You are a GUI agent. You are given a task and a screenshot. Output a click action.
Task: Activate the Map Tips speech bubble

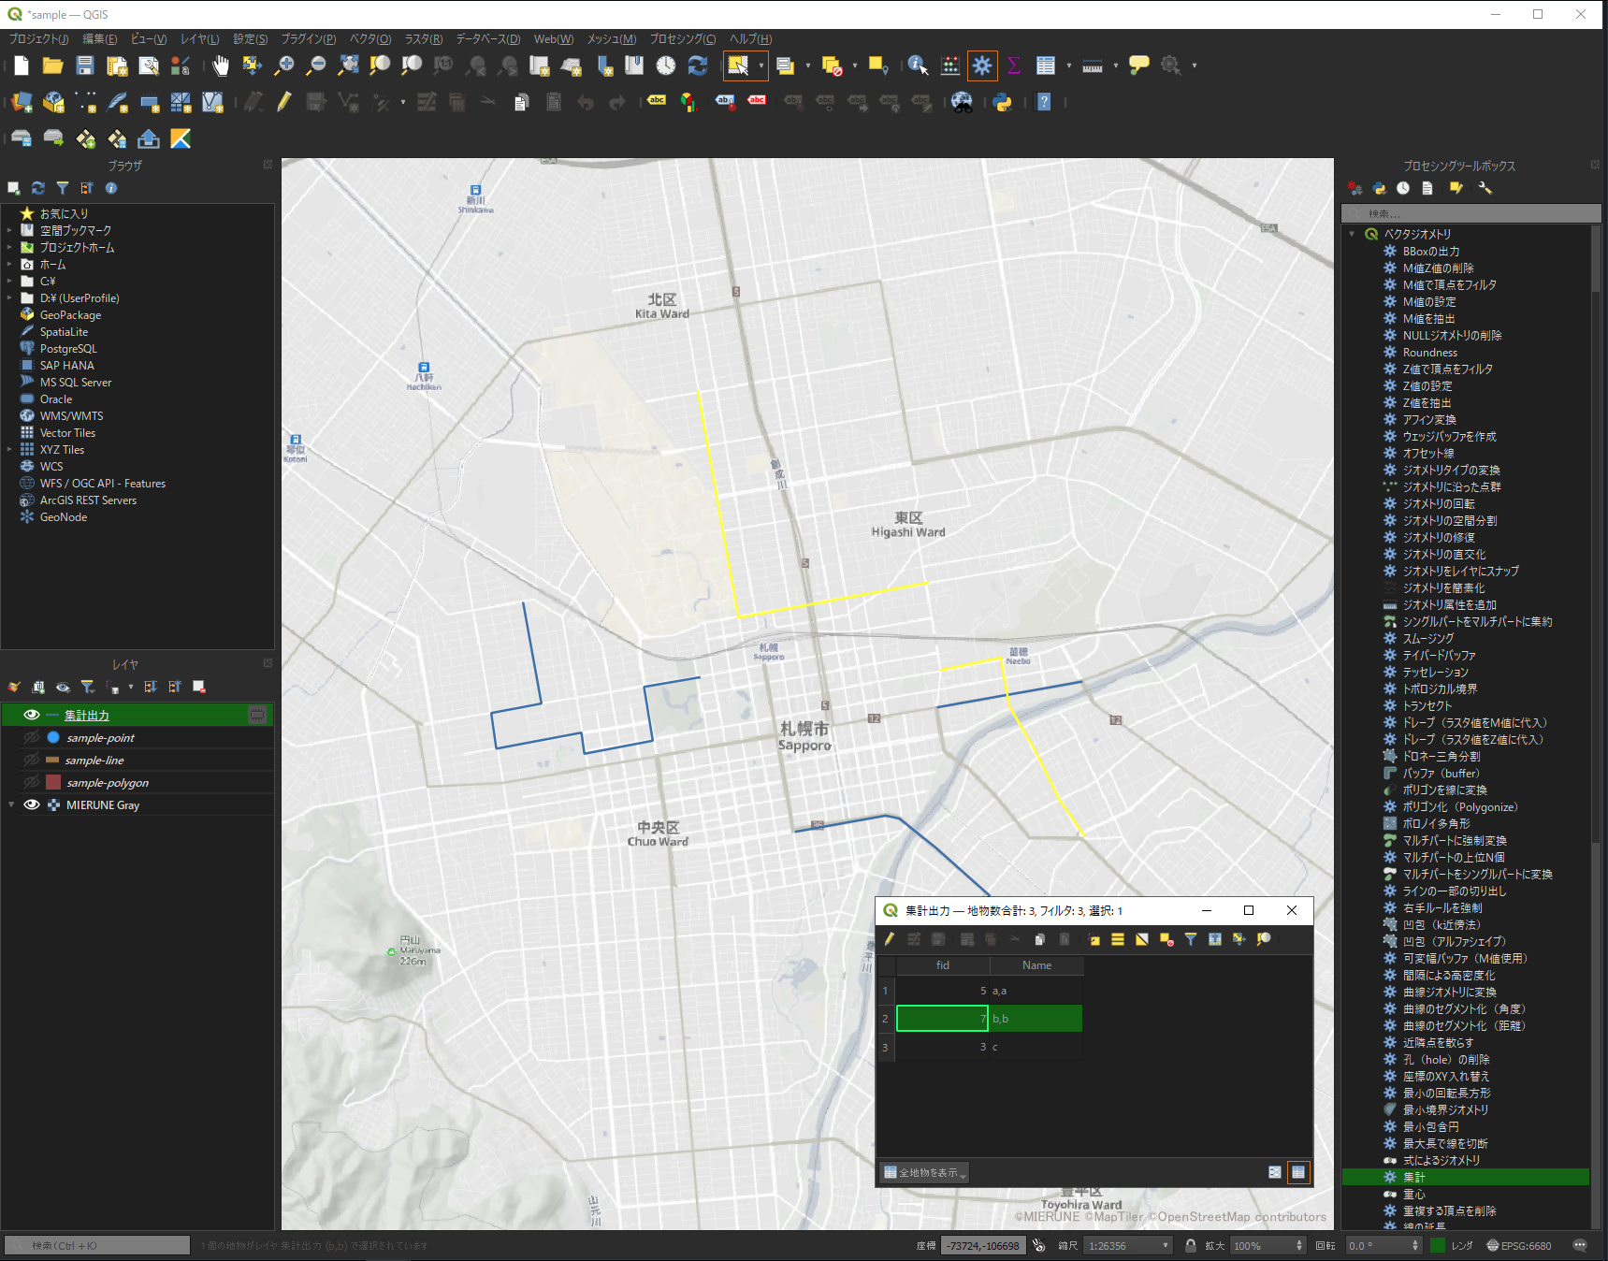(1139, 65)
